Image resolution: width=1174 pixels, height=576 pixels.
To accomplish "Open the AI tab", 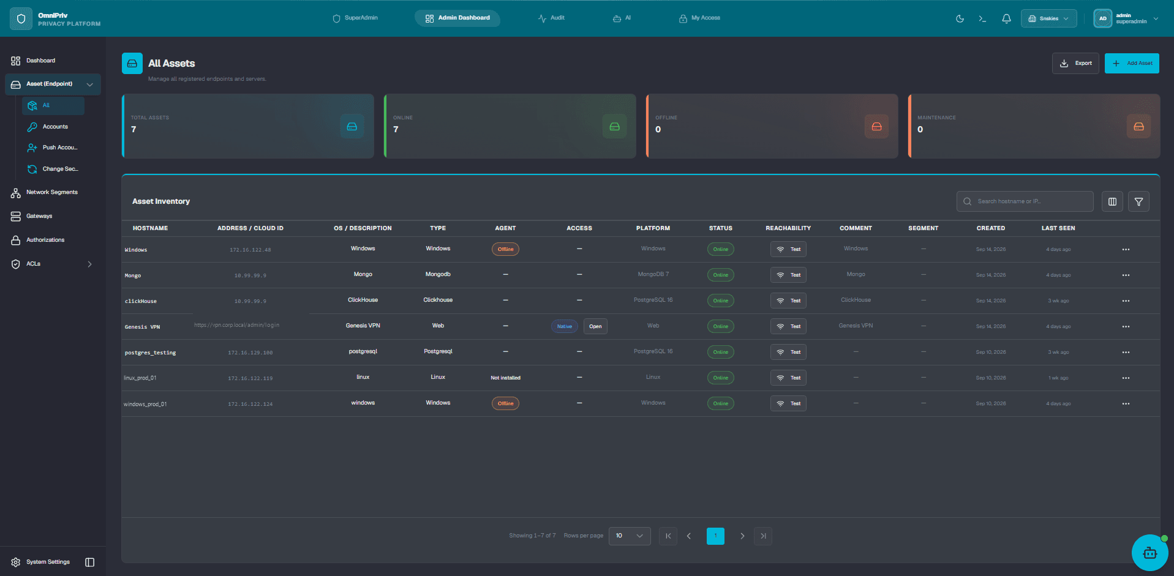I will click(x=622, y=18).
